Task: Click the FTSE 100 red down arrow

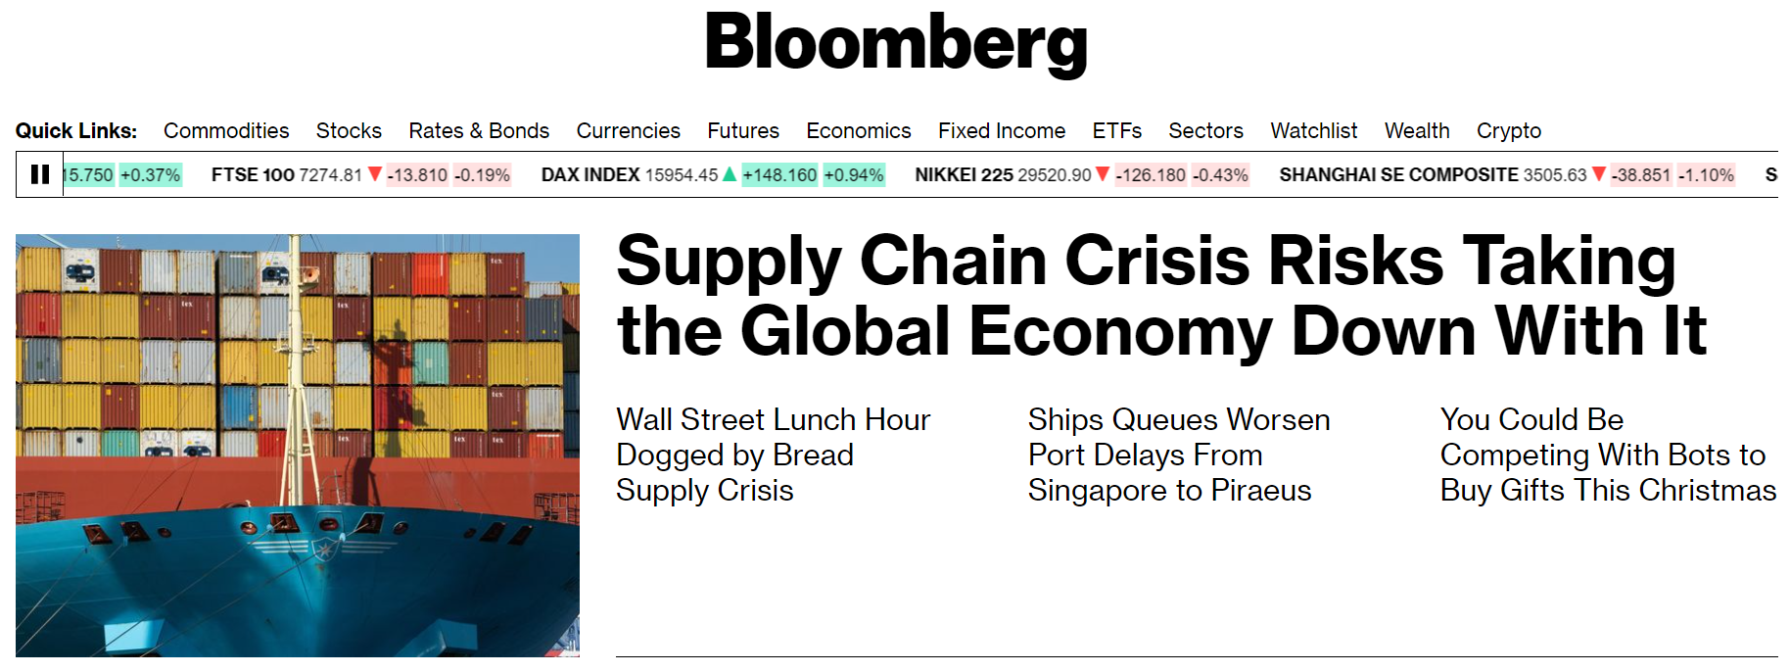Action: (x=374, y=174)
